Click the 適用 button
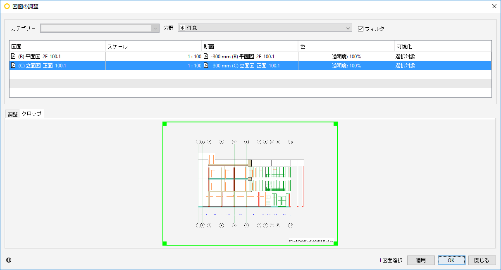The image size is (501, 270). click(x=421, y=260)
